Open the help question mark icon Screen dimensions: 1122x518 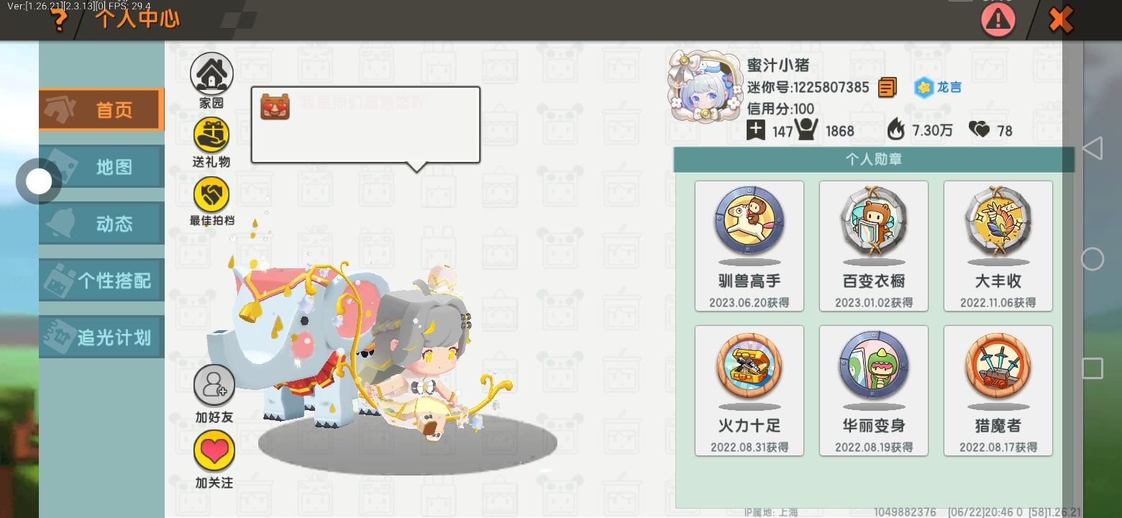(59, 20)
